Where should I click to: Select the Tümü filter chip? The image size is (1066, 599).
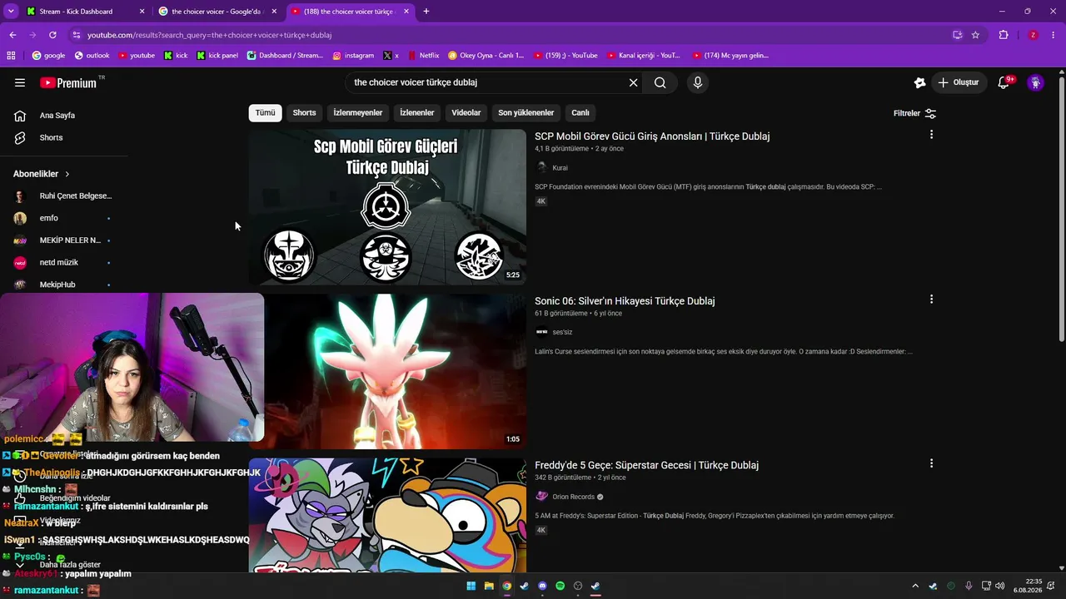265,113
